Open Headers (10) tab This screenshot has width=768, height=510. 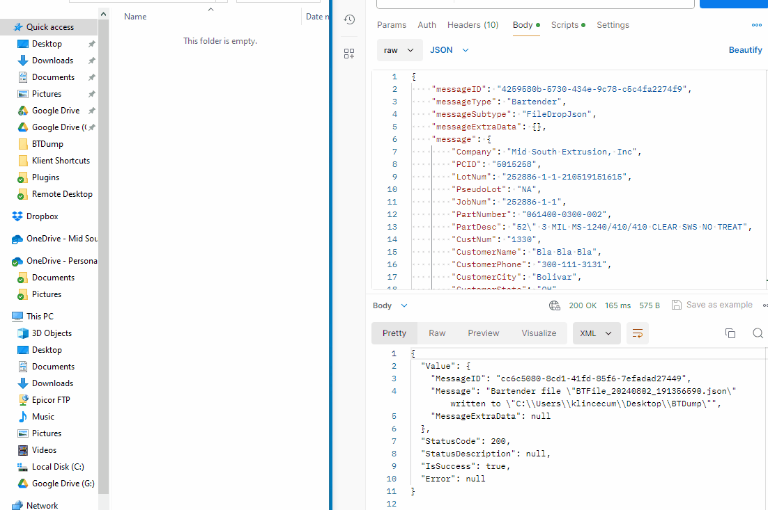[x=473, y=25]
